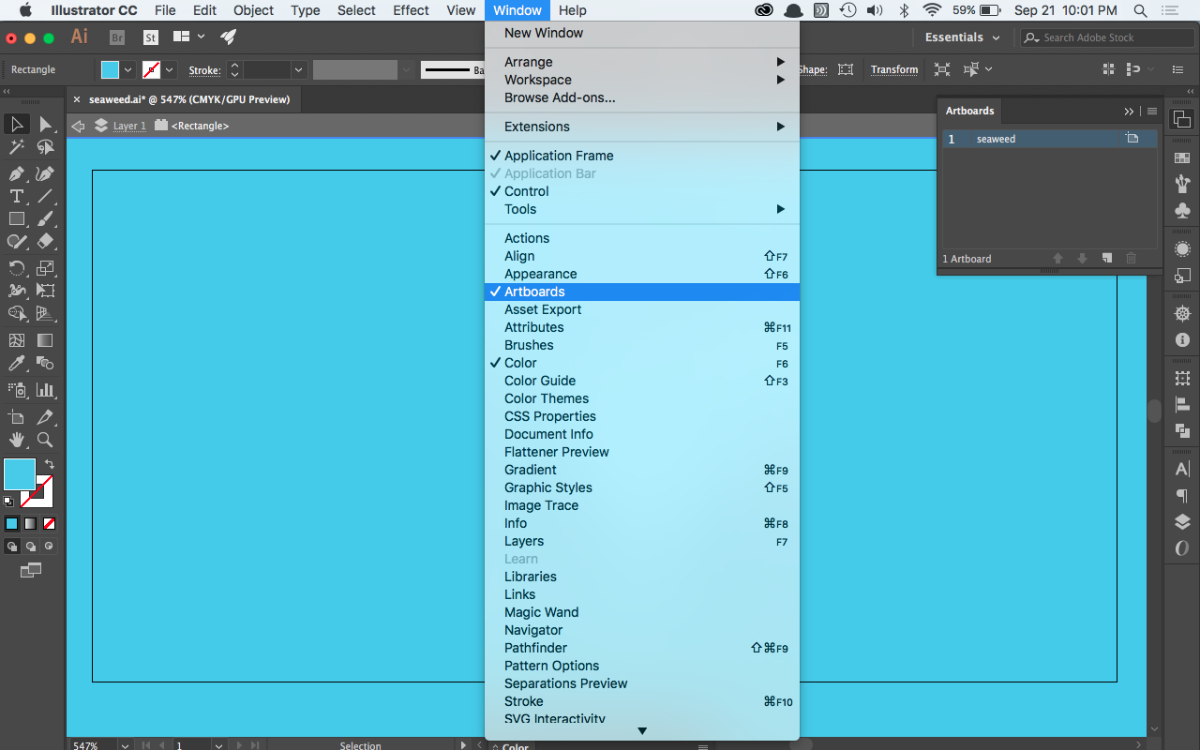Click the Direct Selection tool
The width and height of the screenshot is (1200, 750).
[x=45, y=125]
